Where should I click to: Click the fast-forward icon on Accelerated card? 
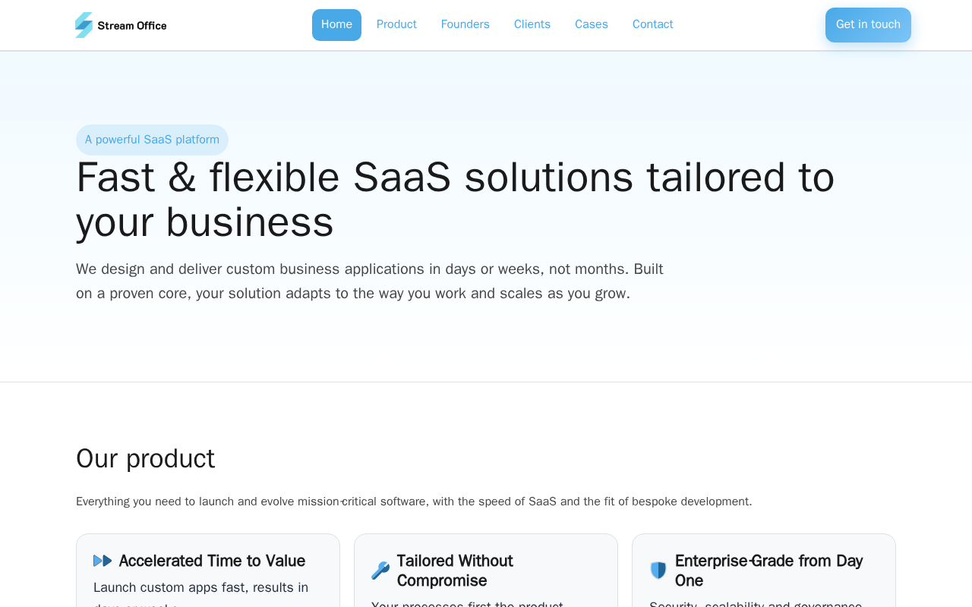(x=103, y=561)
